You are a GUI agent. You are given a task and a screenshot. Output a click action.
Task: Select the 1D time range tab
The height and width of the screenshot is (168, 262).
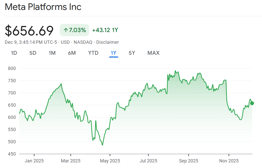(x=14, y=53)
